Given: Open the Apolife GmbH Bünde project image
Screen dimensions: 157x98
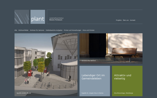Looking at the screenshot, I should pos(46,65).
